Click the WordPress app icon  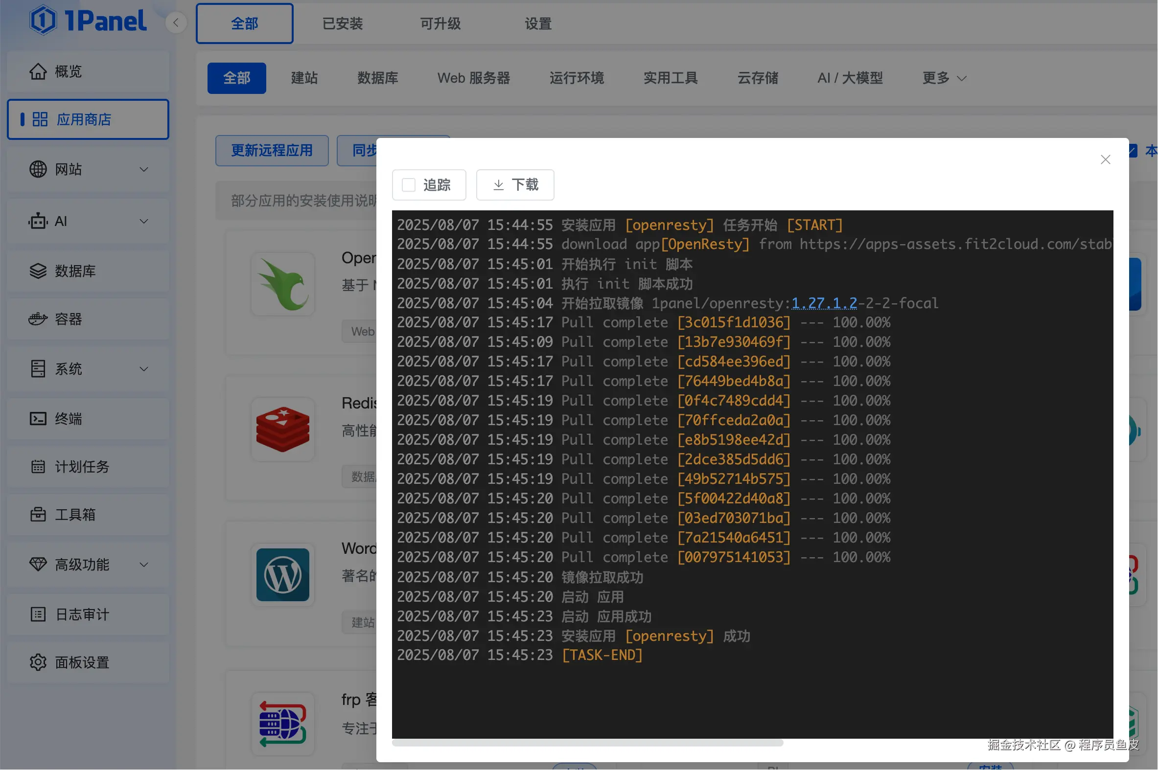click(283, 574)
